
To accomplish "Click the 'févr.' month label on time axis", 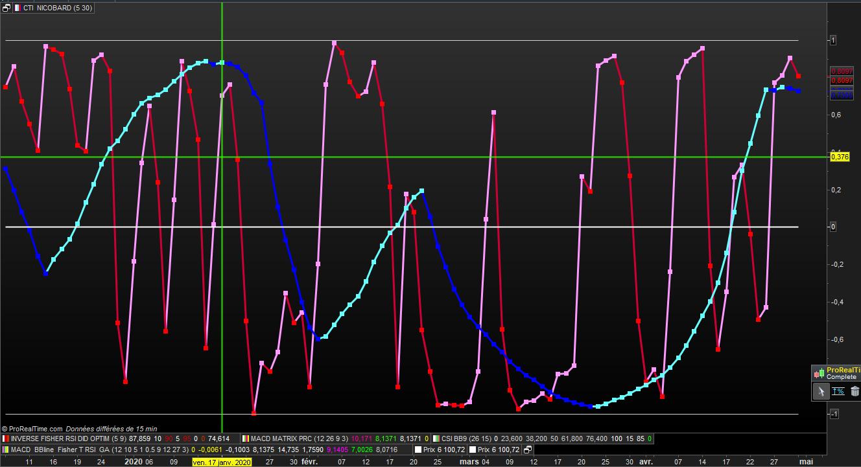I will 310,462.
